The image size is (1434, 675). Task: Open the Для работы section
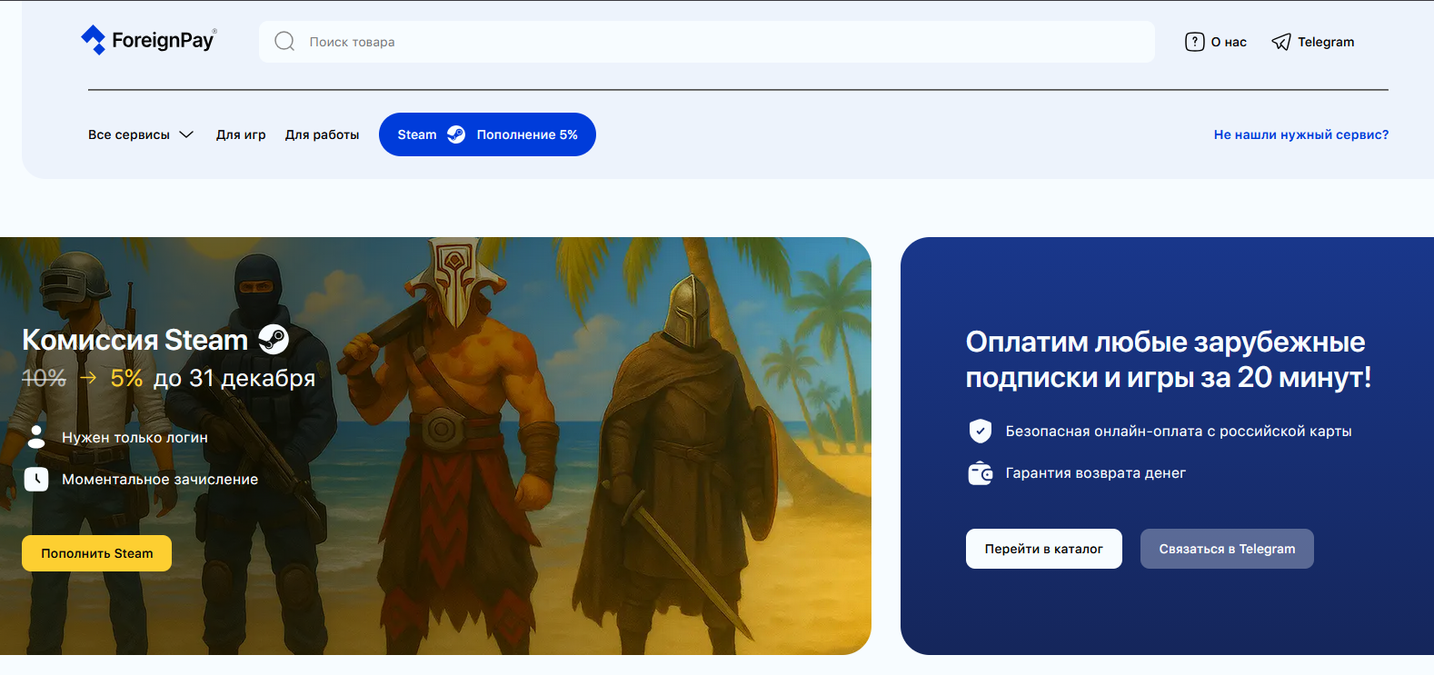tap(322, 134)
